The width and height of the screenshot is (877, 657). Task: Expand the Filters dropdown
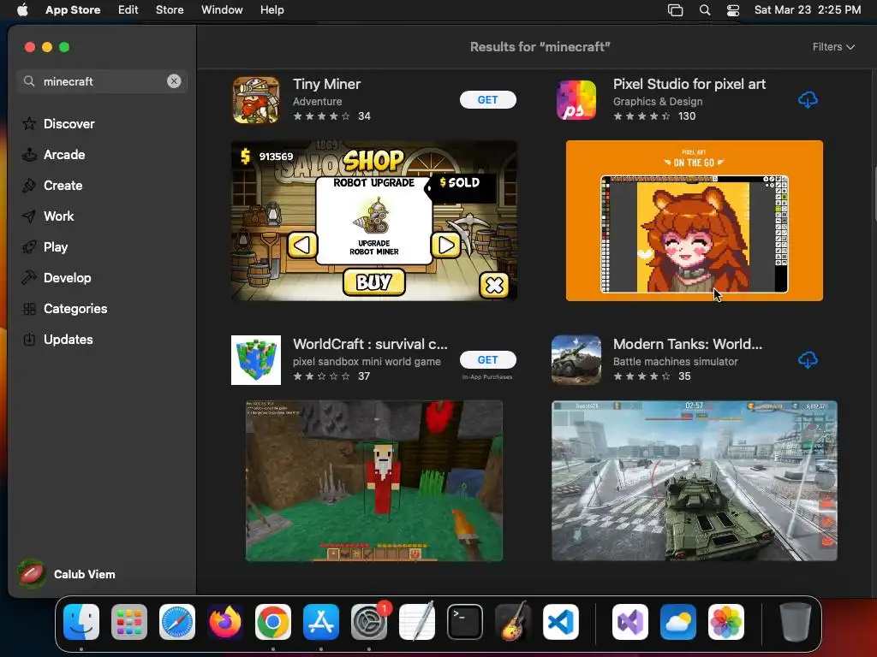(x=833, y=47)
